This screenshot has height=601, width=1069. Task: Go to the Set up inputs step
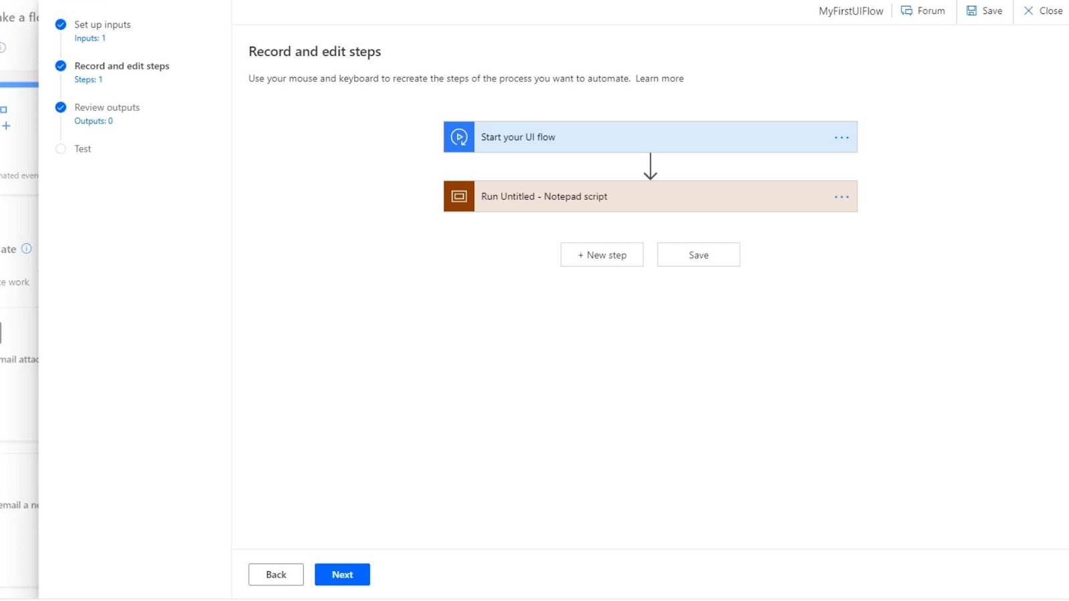[x=102, y=25]
